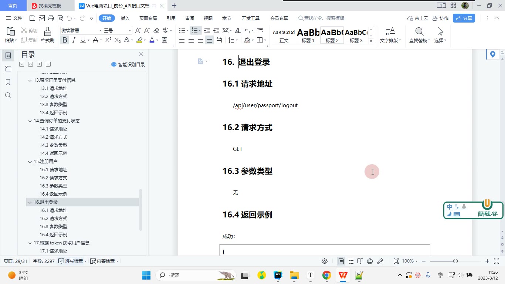Click the 智能识别目录 button
This screenshot has height=284, width=505.
pos(128,64)
